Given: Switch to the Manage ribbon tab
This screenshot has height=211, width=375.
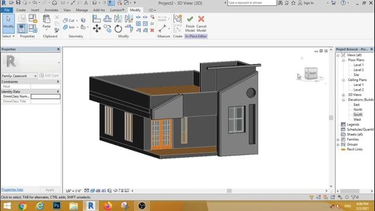Looking at the screenshot, I should [82, 10].
